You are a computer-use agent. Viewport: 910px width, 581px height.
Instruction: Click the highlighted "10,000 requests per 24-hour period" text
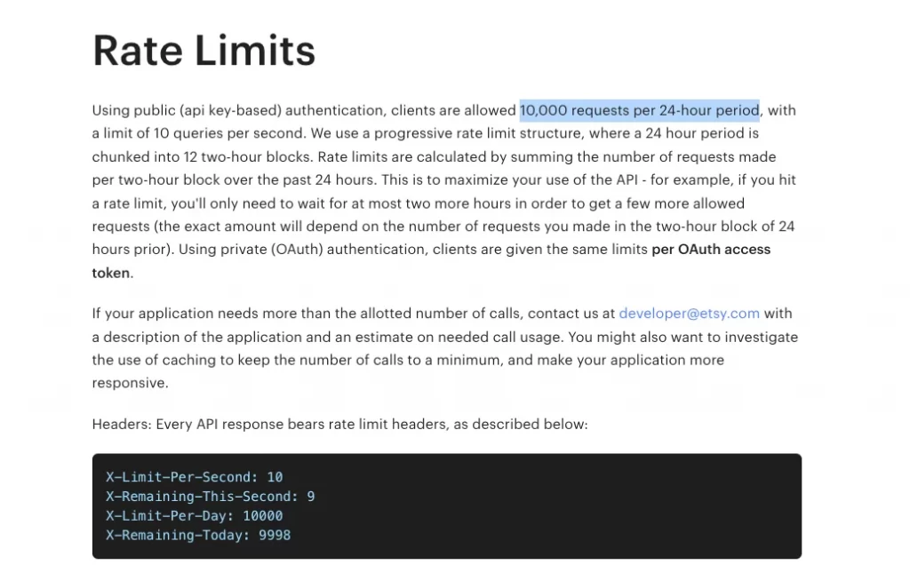click(x=639, y=110)
